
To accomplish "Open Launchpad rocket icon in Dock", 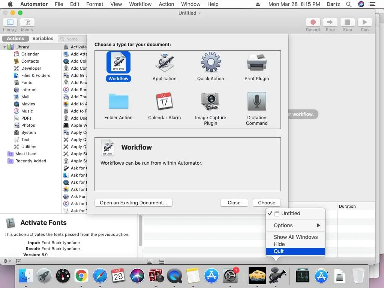I will point(44,276).
